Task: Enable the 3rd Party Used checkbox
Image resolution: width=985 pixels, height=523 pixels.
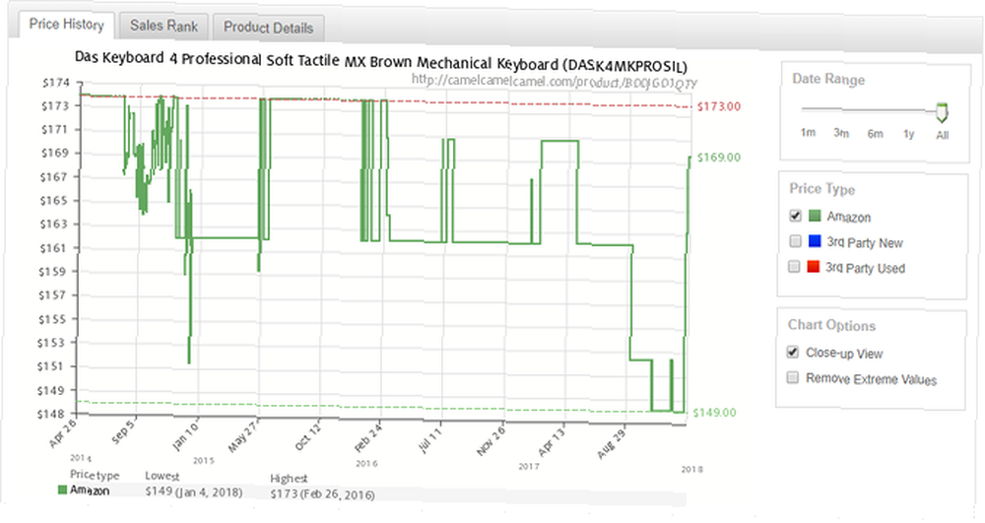Action: (794, 266)
